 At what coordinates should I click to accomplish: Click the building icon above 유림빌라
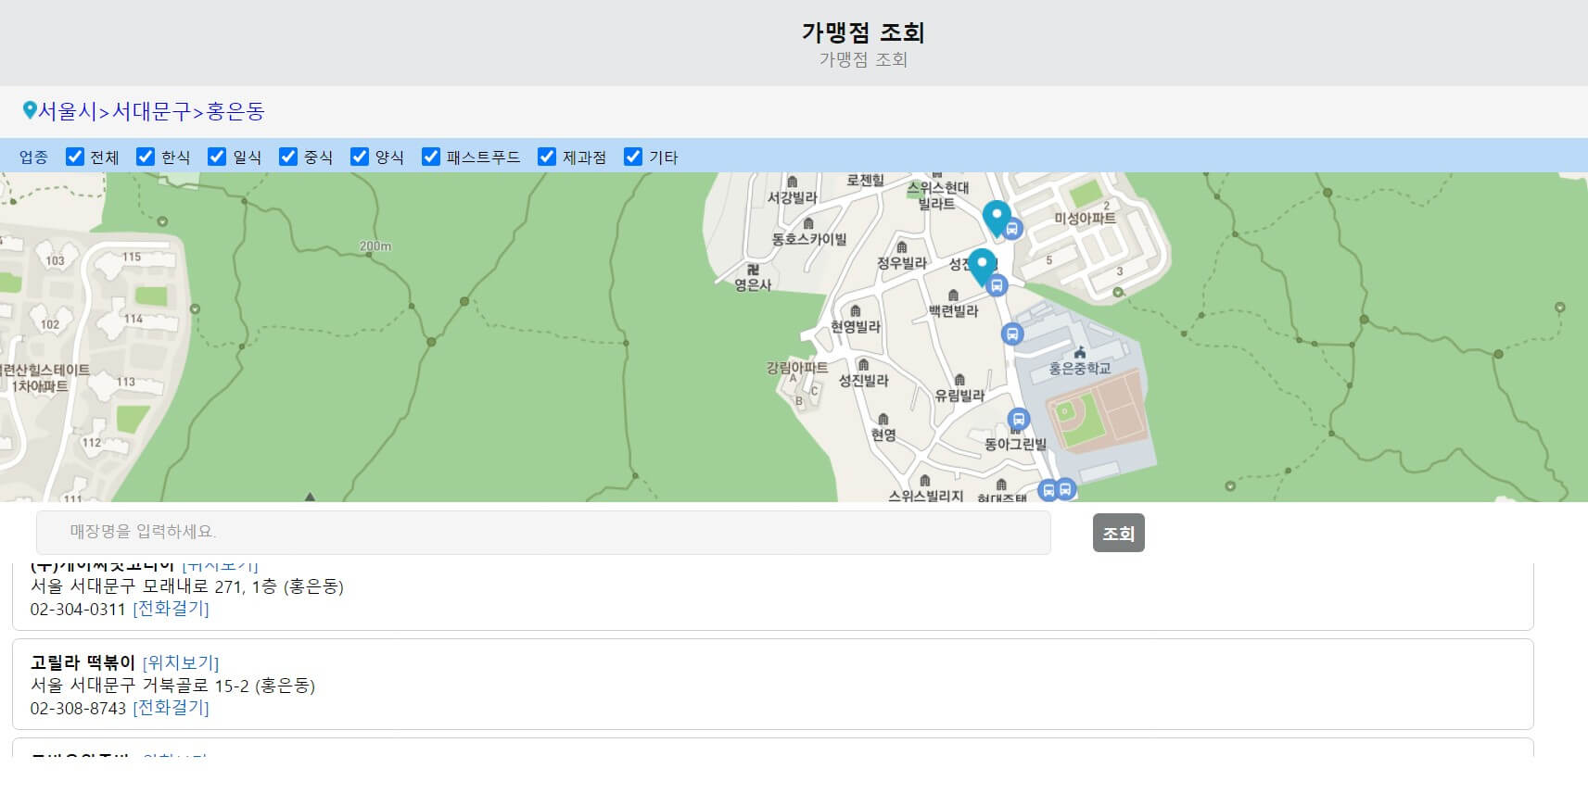click(959, 379)
